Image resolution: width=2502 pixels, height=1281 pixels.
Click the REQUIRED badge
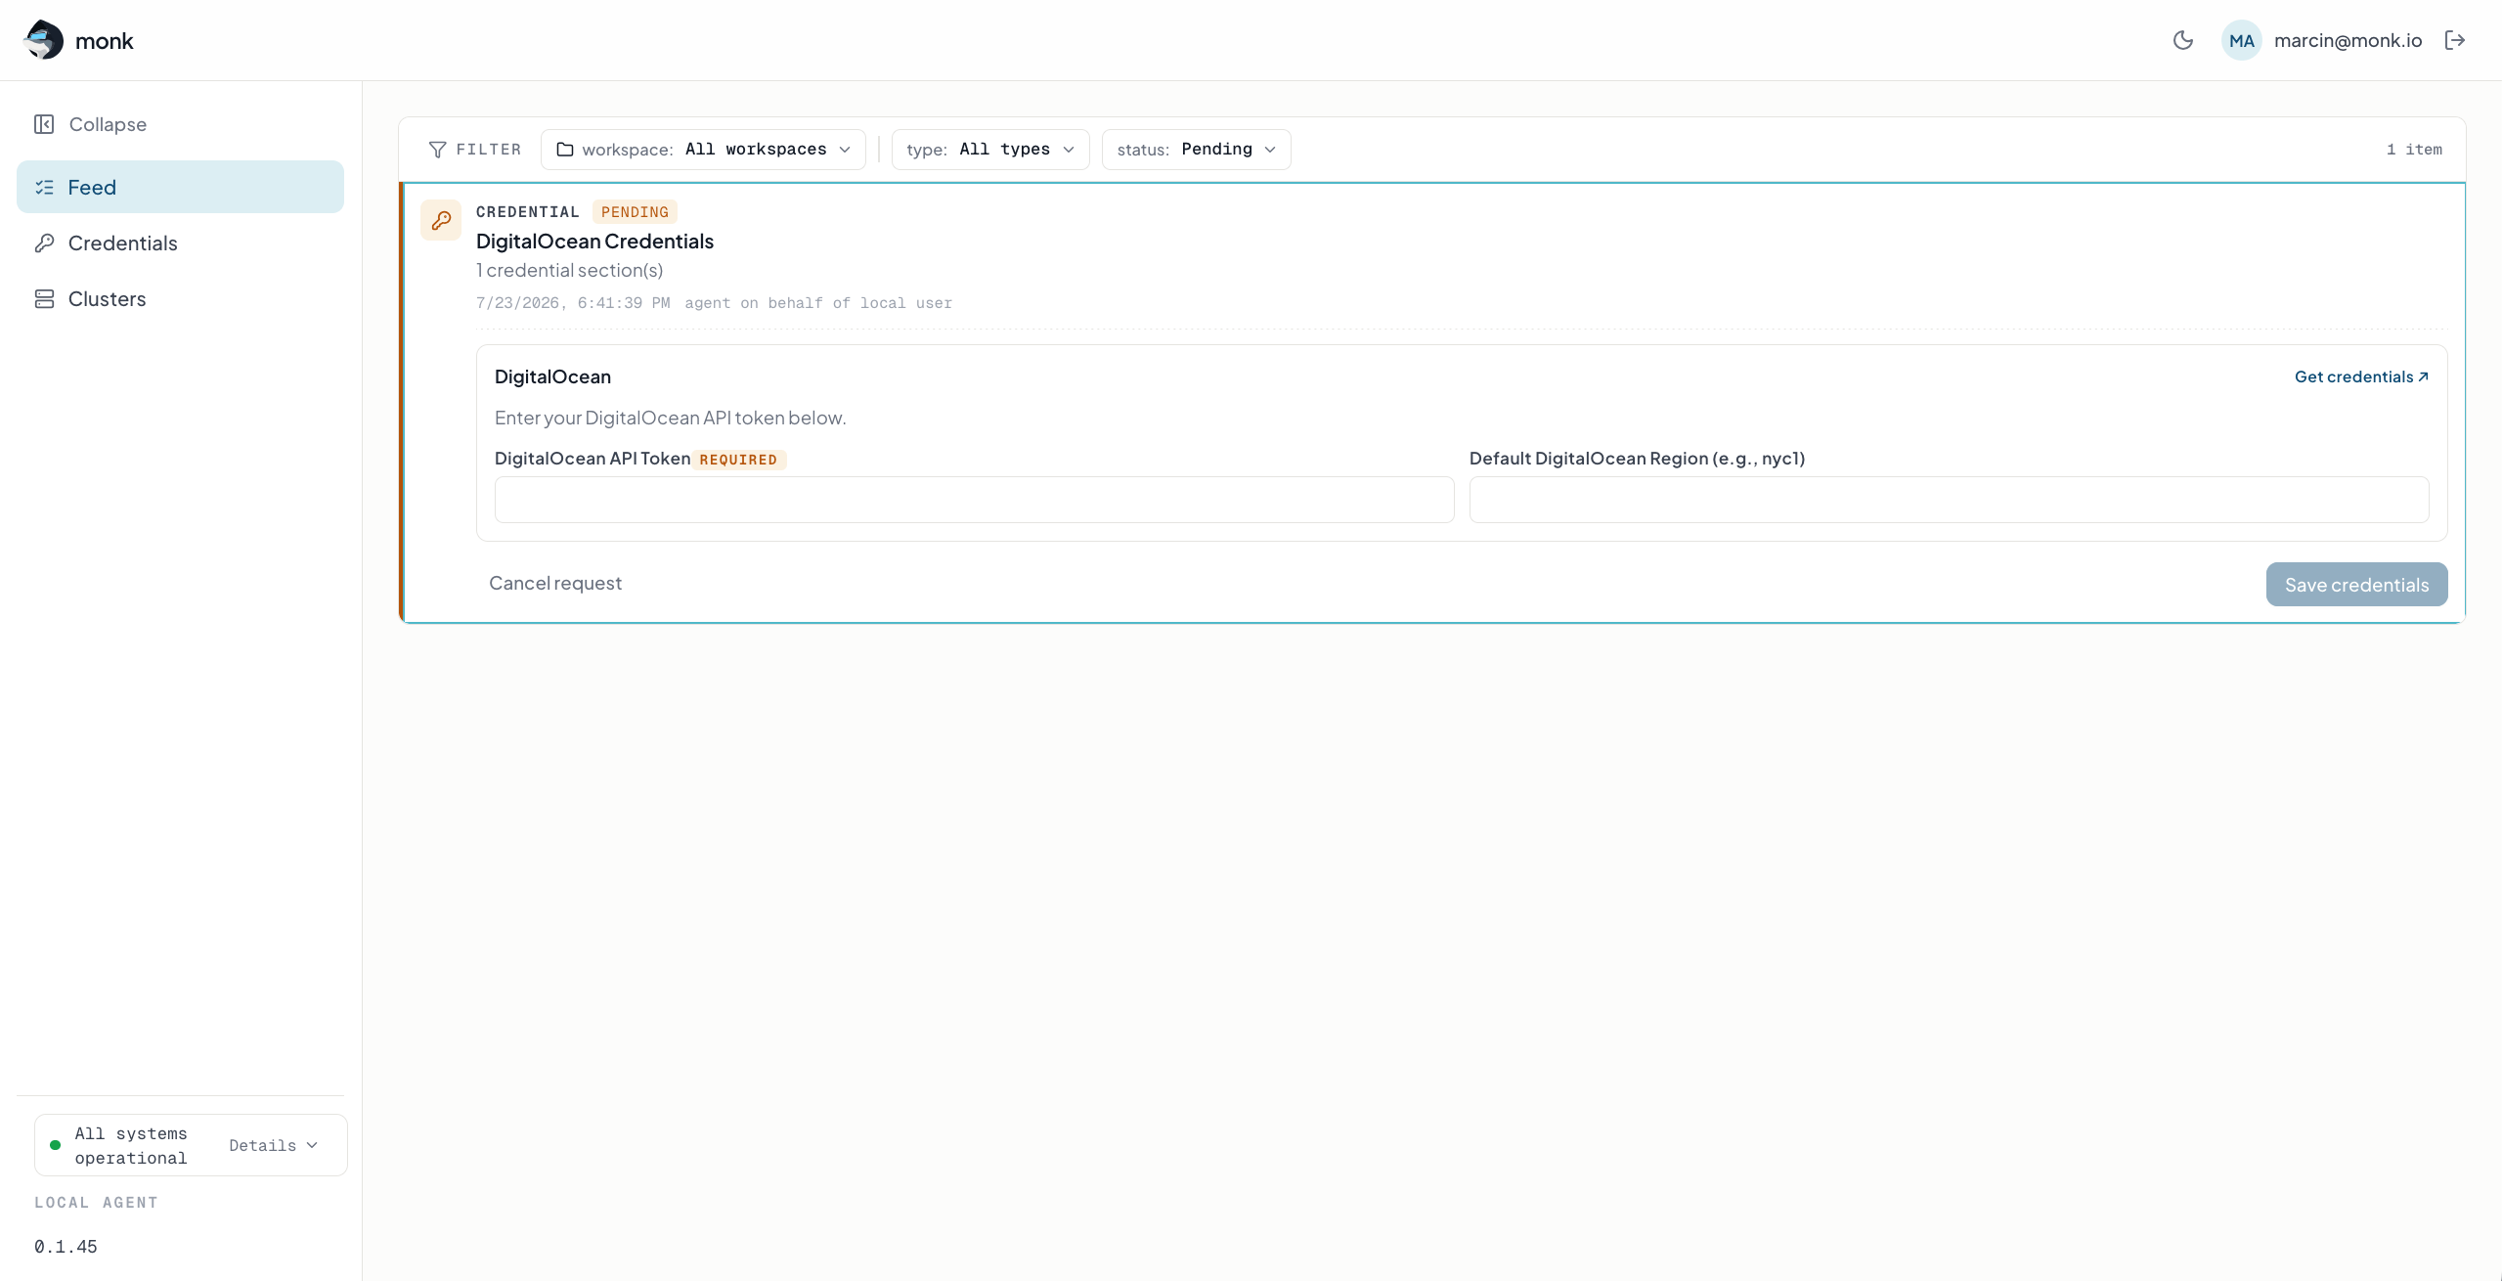[x=738, y=460]
